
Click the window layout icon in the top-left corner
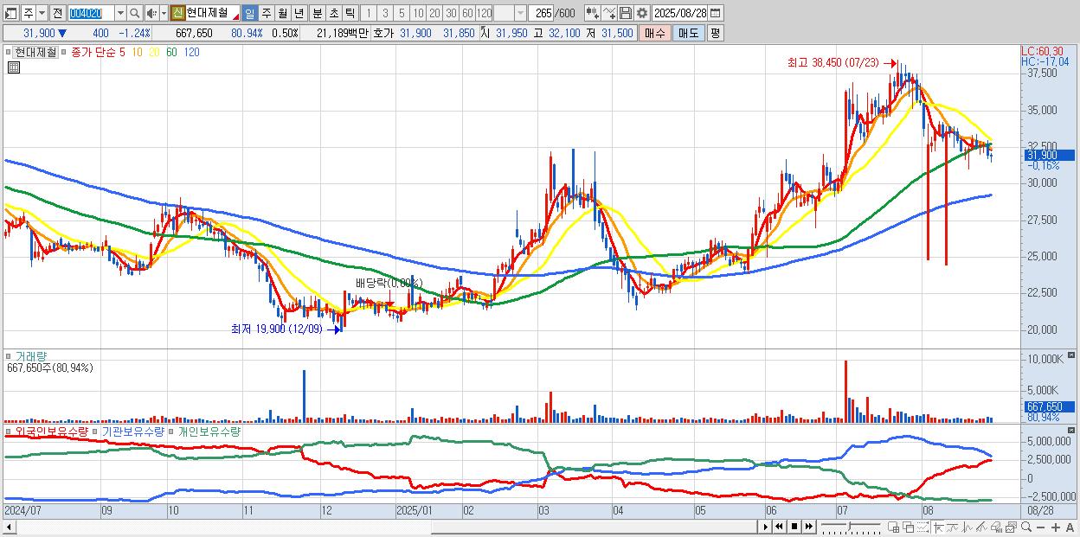(x=10, y=14)
